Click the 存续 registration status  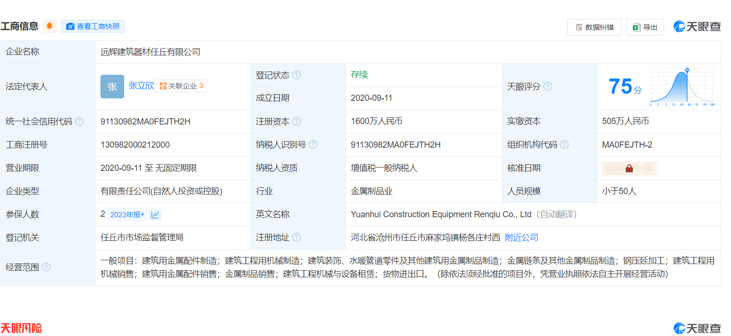click(359, 75)
